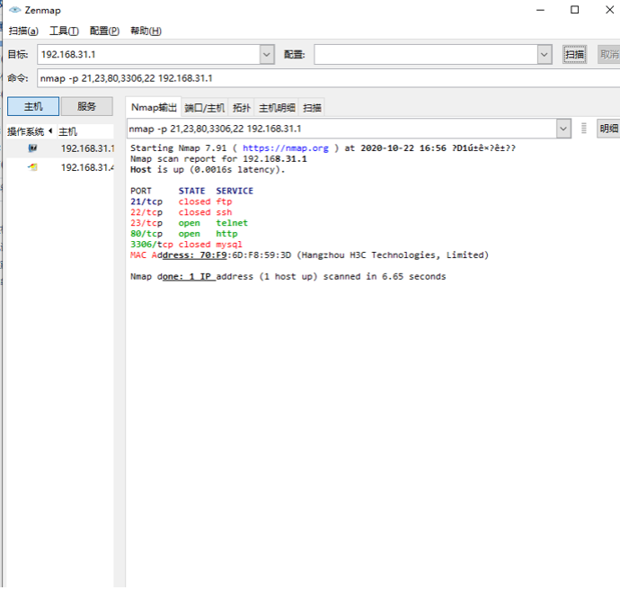Click the 扫描 scan button
This screenshot has height=590, width=620.
point(574,54)
